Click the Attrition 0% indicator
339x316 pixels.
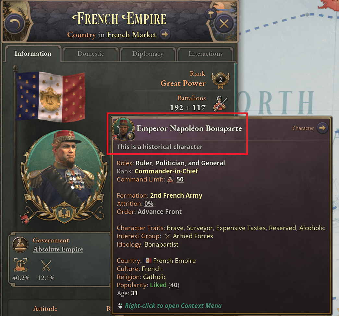point(149,204)
